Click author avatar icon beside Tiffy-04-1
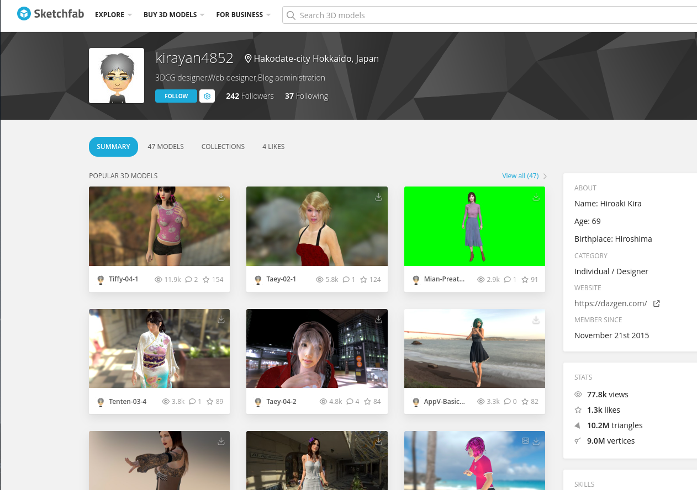The width and height of the screenshot is (697, 490). (101, 280)
